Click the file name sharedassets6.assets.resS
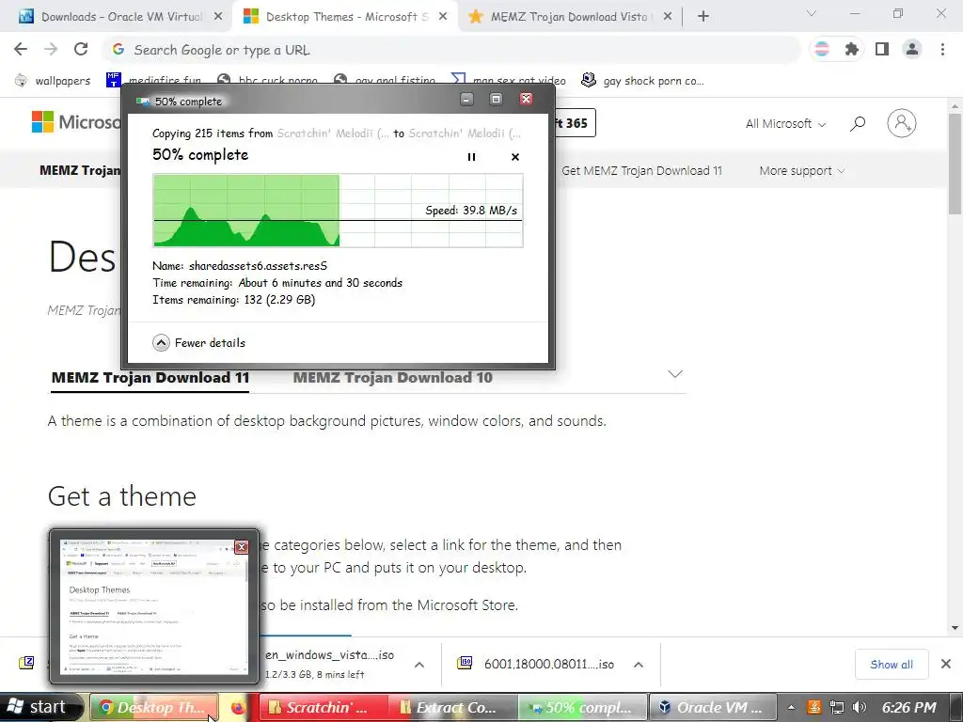 [258, 266]
